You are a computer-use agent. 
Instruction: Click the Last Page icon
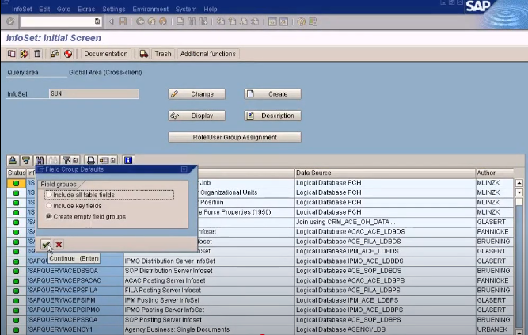(255, 22)
